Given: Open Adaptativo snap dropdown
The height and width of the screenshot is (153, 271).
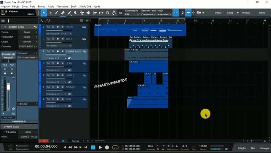Looking at the screenshot, I should click(x=164, y=14).
